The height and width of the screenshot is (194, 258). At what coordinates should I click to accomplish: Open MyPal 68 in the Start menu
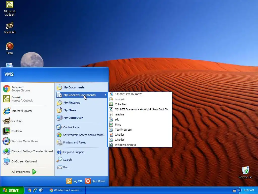27,121
